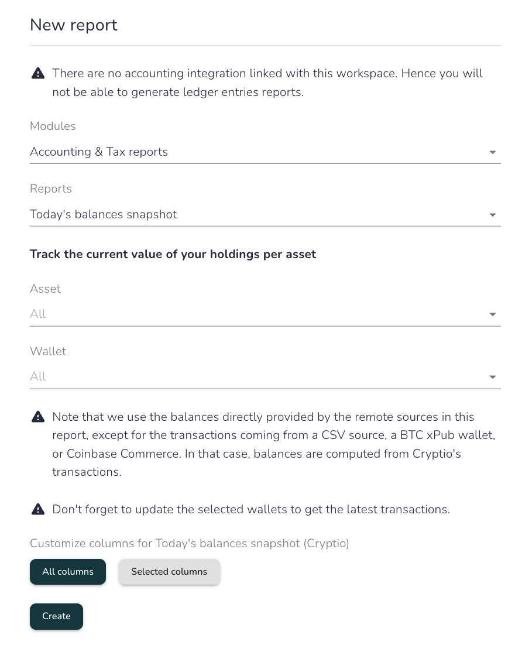Viewport: 522px width, 659px height.
Task: Click the warning icon beside update wallets reminder
Action: [38, 509]
